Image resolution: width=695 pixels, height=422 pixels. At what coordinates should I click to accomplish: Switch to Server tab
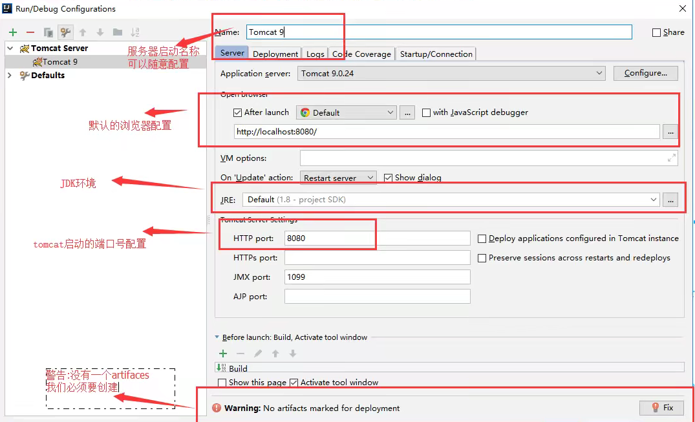tap(232, 53)
